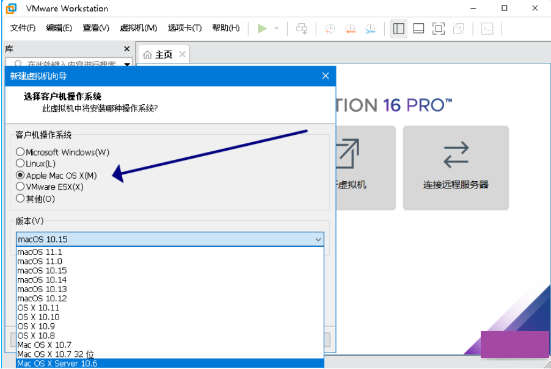
Task: Show the thumbnail bar view icon
Action: [x=419, y=28]
